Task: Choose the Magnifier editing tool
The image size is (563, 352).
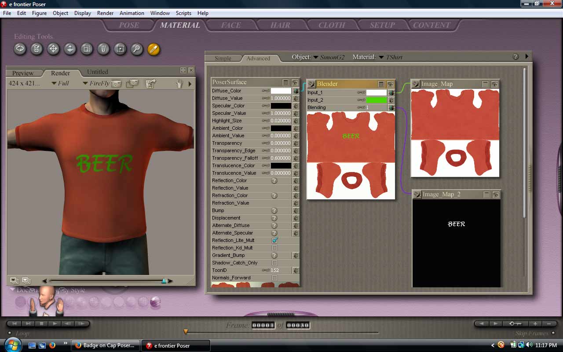Action: [x=137, y=49]
